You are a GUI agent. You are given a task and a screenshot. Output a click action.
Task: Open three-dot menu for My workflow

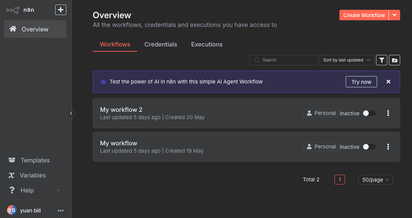pos(388,147)
